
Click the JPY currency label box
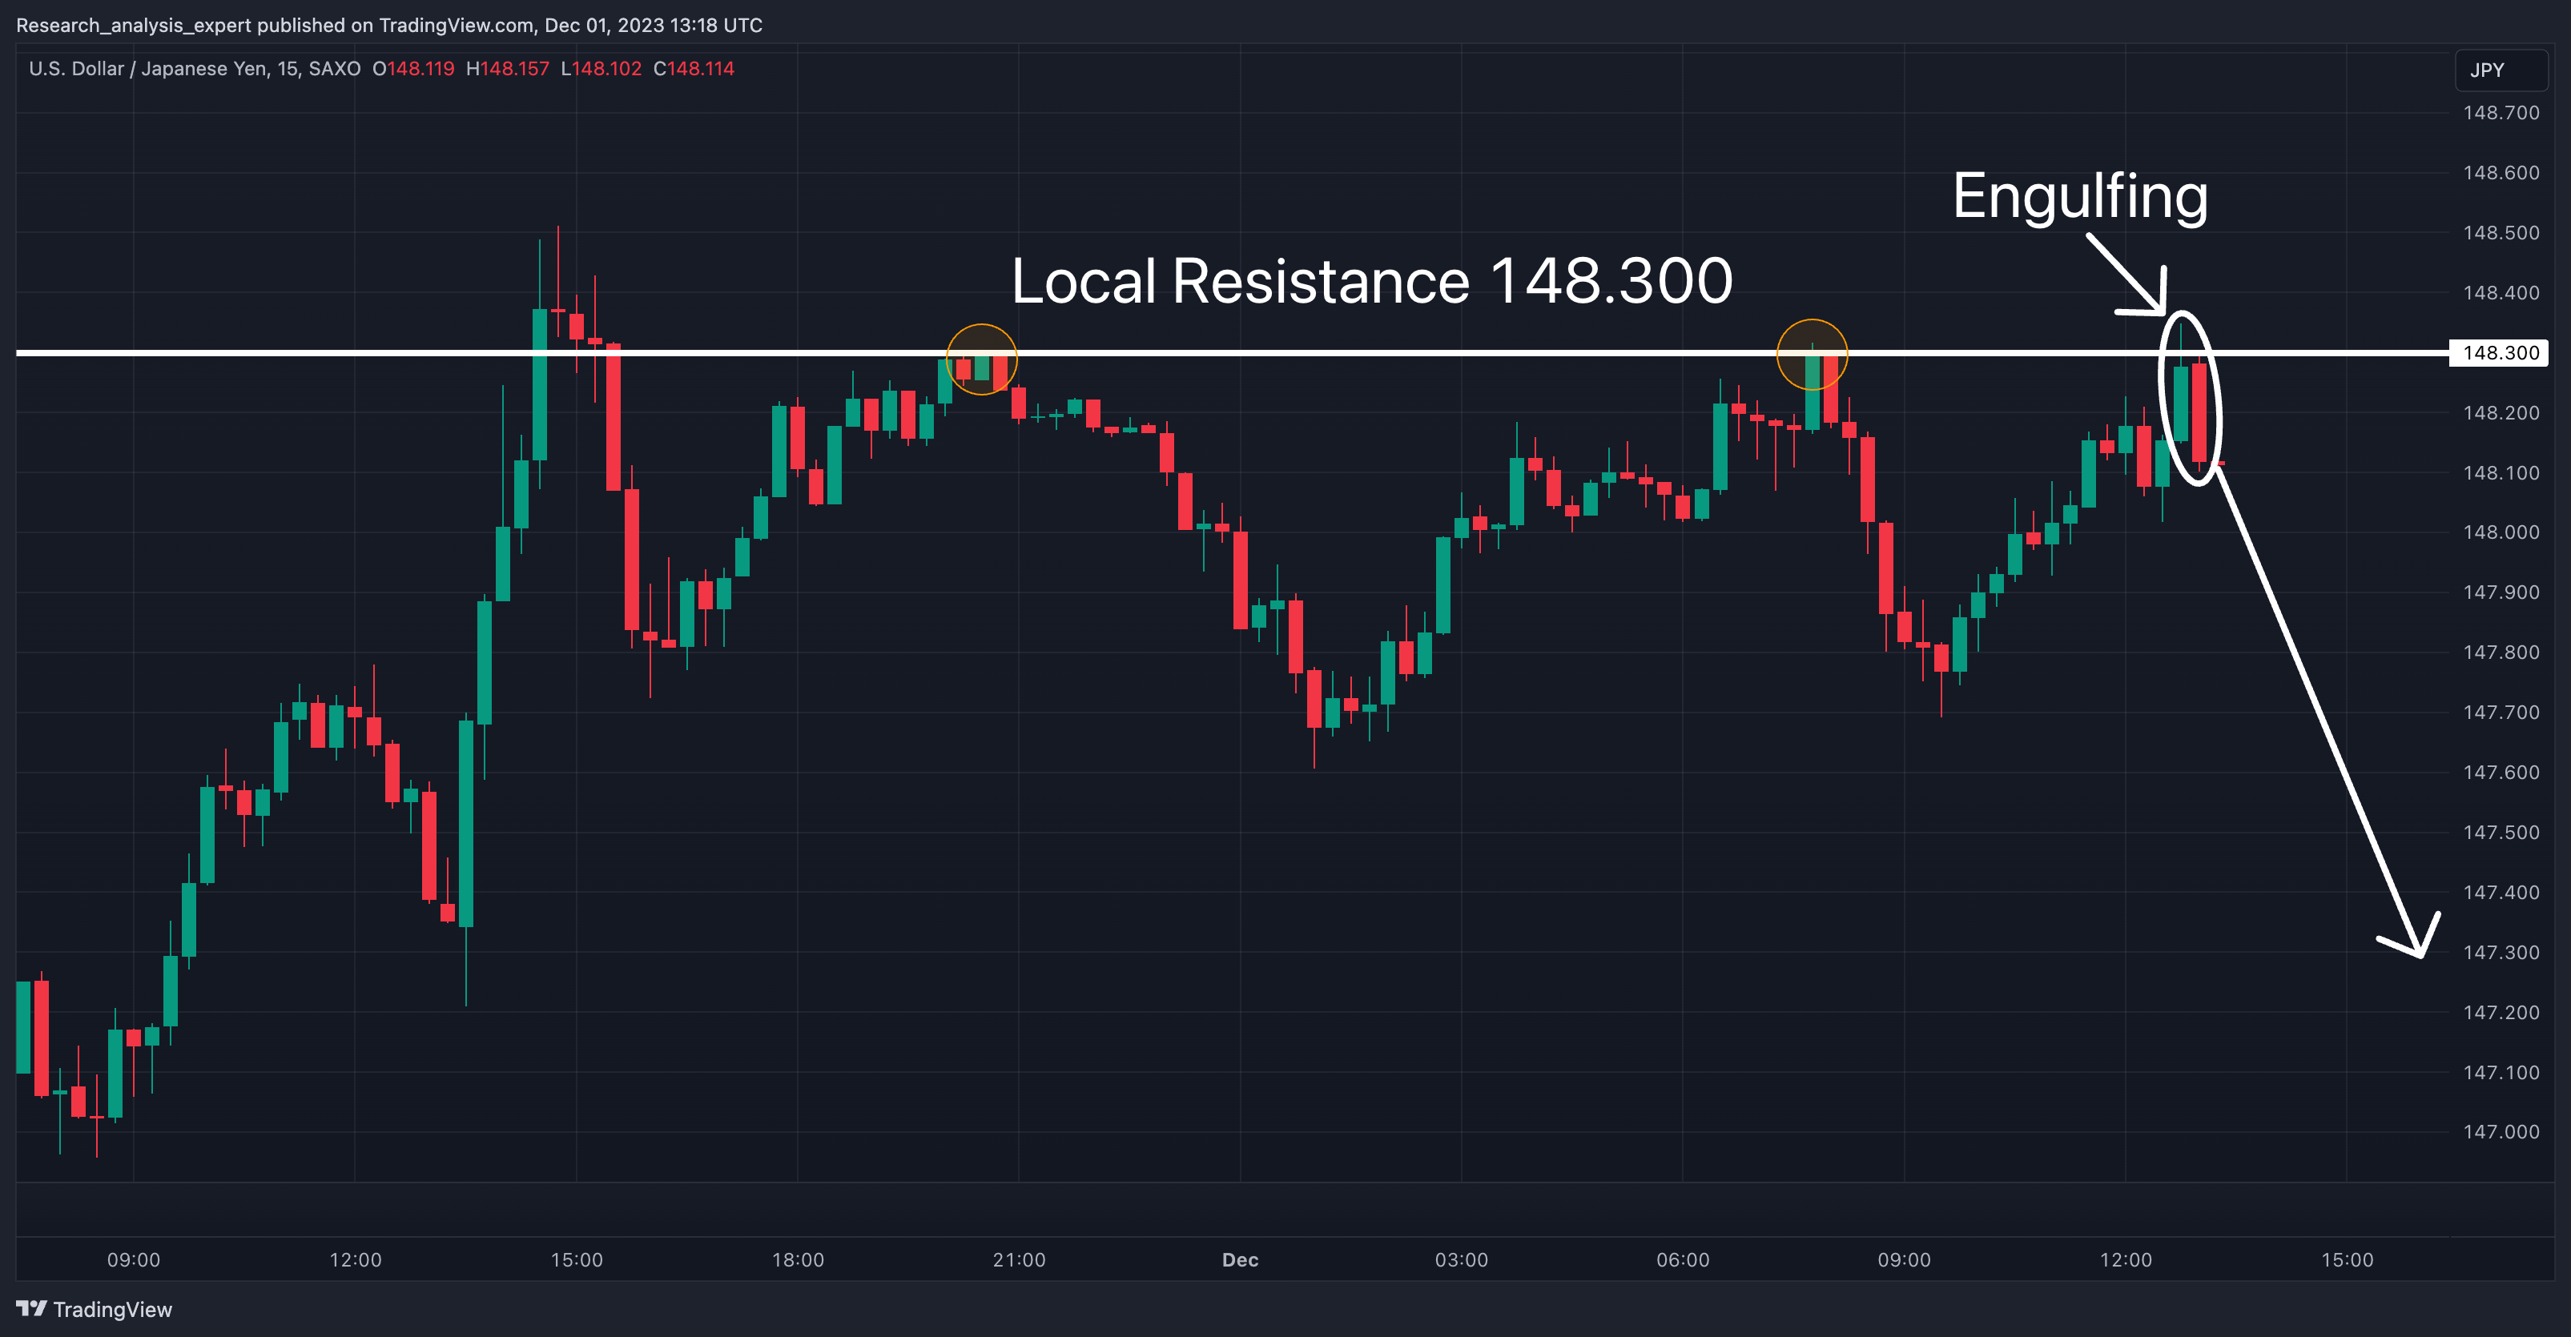pyautogui.click(x=2501, y=70)
